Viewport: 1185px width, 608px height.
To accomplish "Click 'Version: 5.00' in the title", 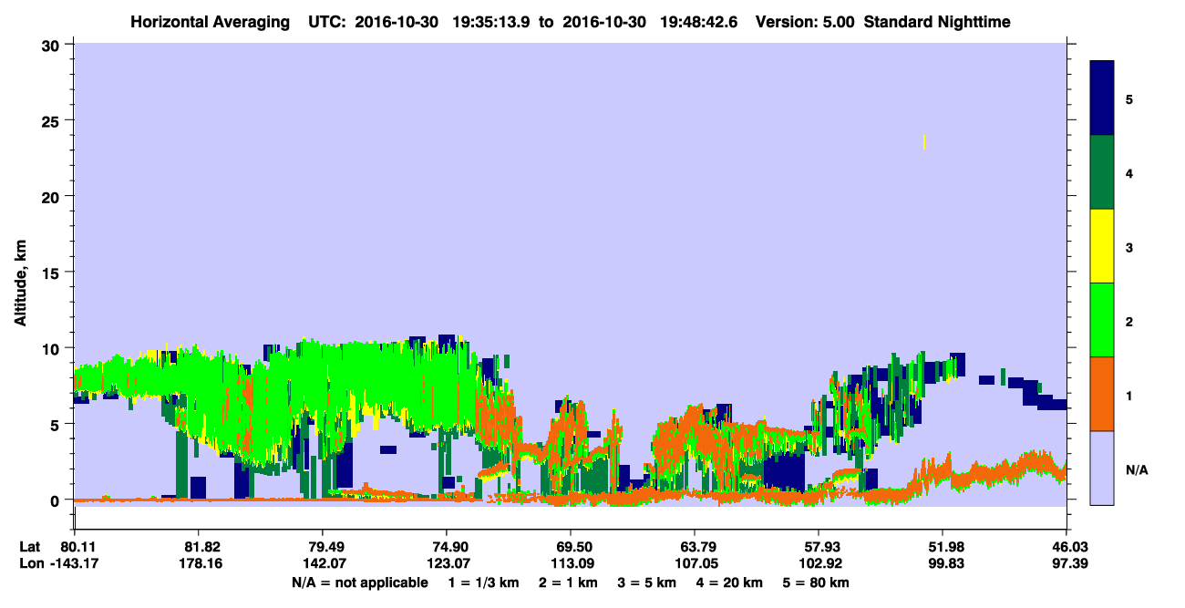I will pyautogui.click(x=804, y=21).
